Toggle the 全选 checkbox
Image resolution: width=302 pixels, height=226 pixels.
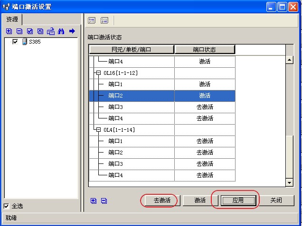coord(6,206)
